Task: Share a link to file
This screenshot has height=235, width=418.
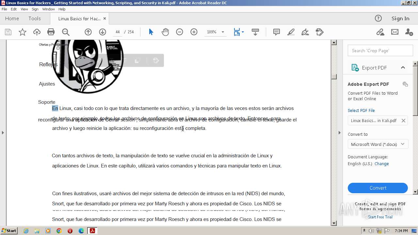Action: pos(380,32)
